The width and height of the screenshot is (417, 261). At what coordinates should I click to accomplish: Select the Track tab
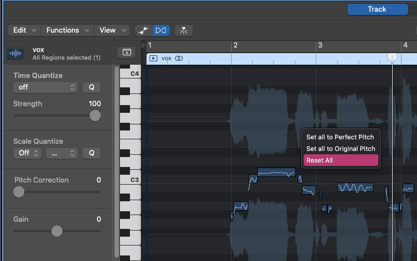pos(377,9)
